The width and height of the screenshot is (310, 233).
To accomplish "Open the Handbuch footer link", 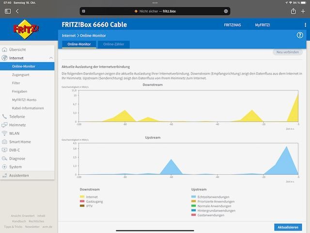I will pos(19,221).
